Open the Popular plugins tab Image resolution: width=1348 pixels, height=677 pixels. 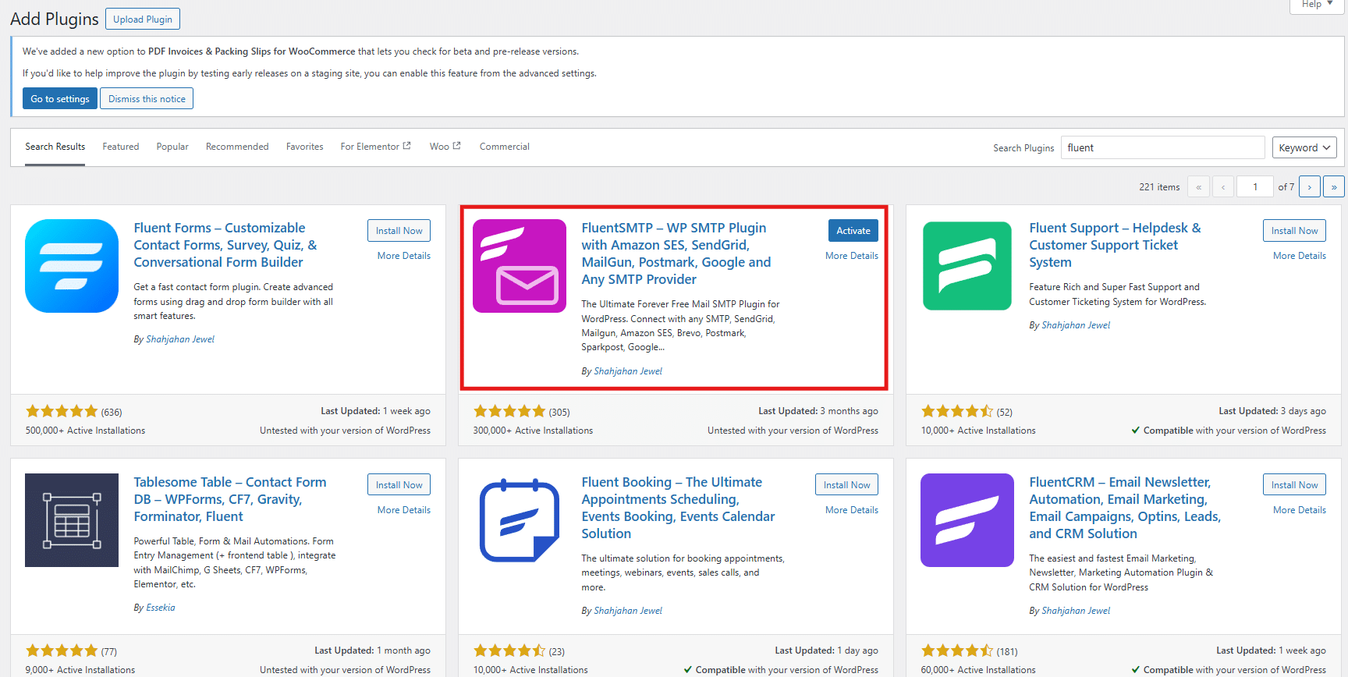point(172,147)
